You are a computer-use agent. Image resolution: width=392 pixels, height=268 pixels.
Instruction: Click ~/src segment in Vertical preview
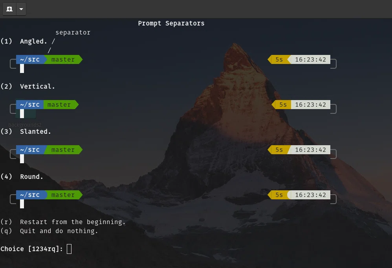click(x=30, y=105)
